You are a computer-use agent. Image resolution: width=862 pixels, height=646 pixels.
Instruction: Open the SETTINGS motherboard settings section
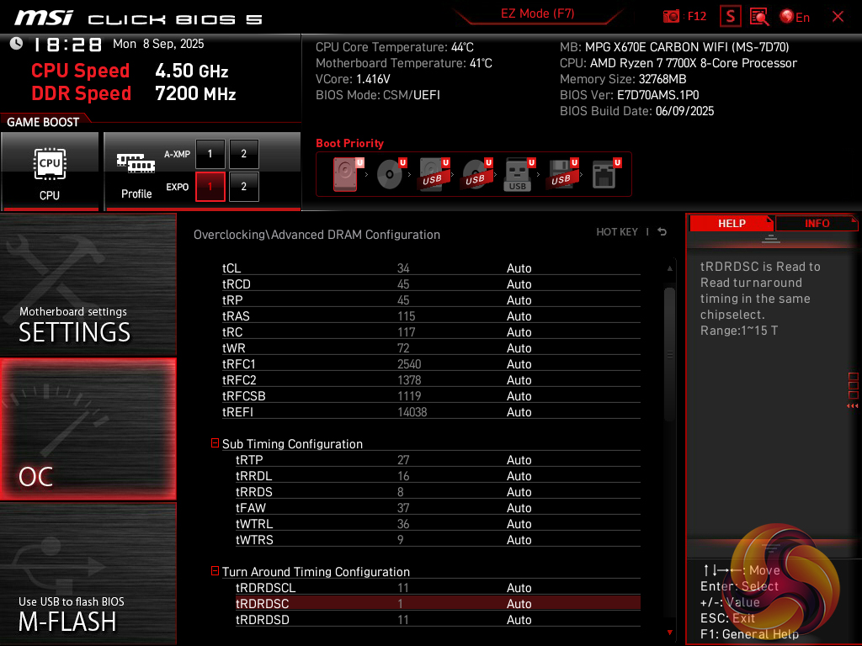point(88,284)
